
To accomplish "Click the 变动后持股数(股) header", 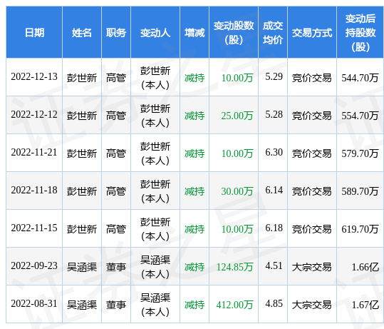I will (x=360, y=33).
